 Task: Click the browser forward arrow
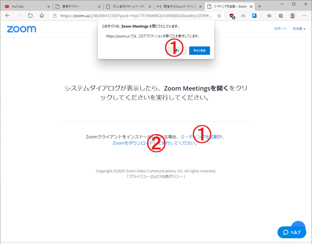pos(19,16)
